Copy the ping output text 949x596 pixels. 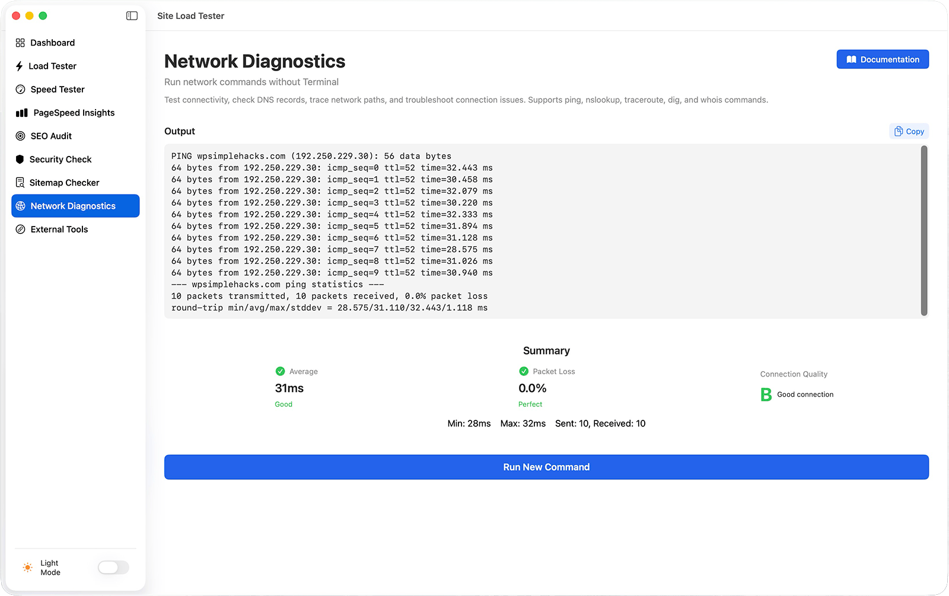click(908, 131)
